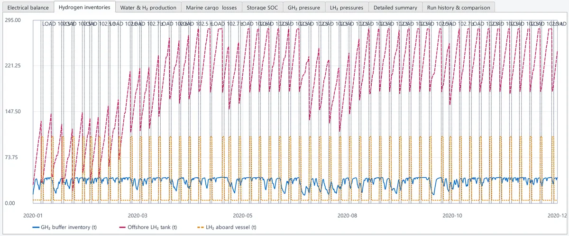569x236 pixels.
Task: Click the 147.50 y-axis label
Action: [x=13, y=111]
